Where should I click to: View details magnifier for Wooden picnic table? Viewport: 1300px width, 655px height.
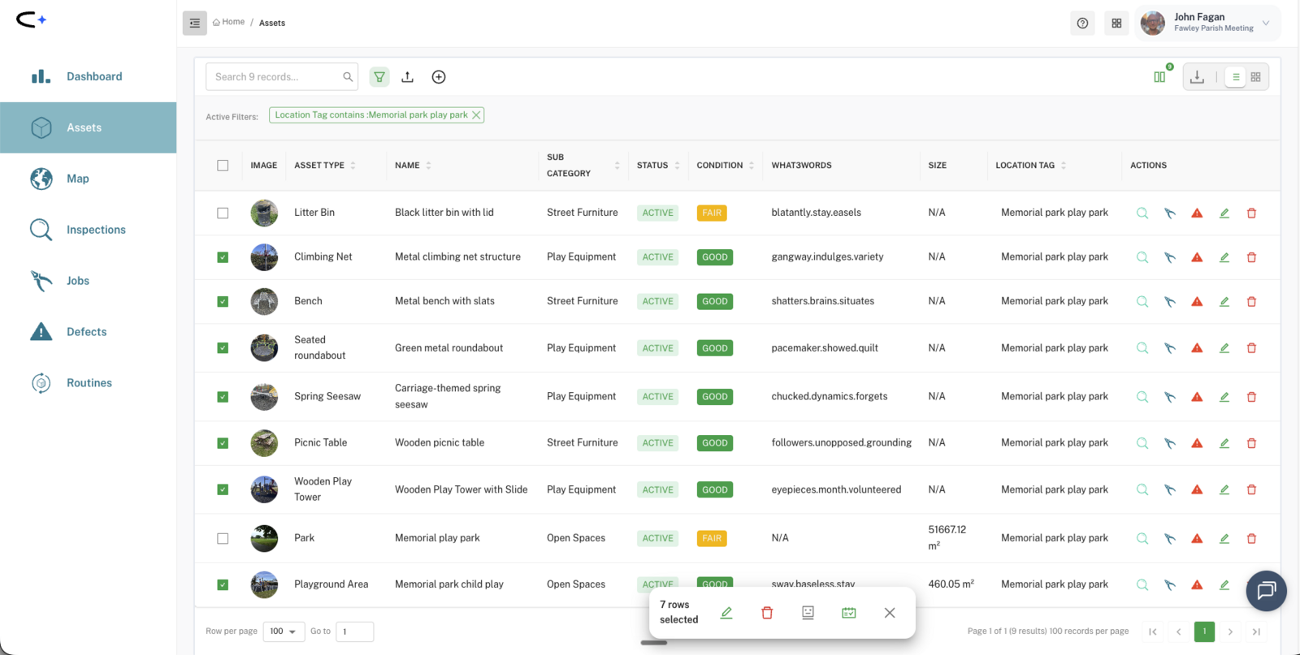(1142, 443)
